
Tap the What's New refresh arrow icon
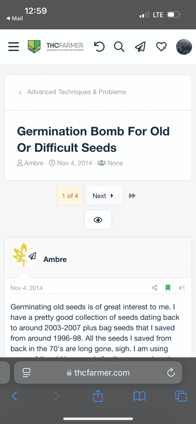click(x=99, y=47)
